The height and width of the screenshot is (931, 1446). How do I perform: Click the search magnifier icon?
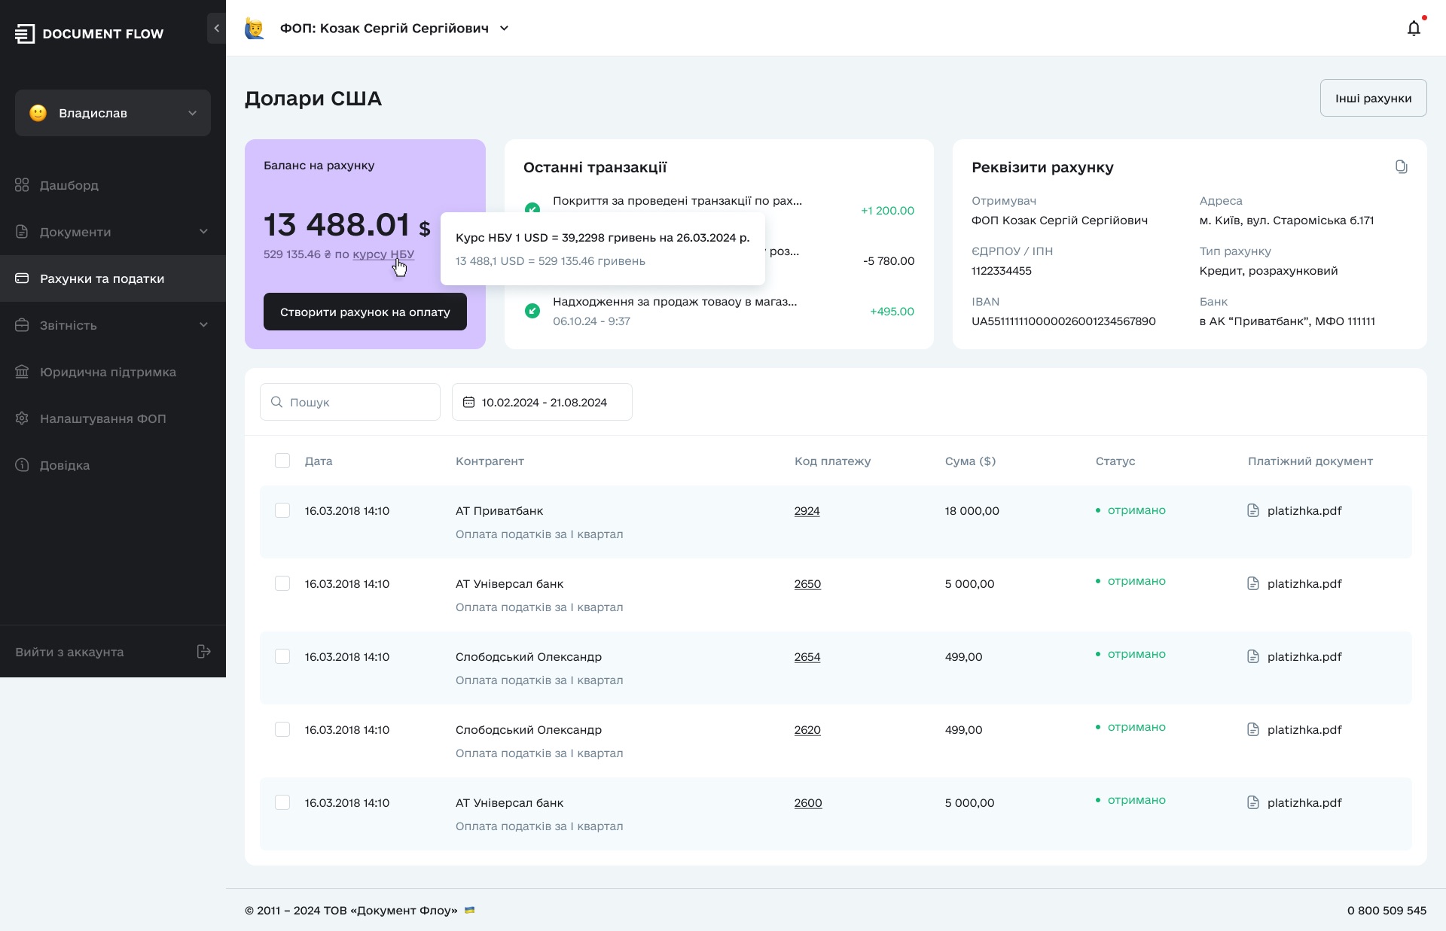click(x=276, y=402)
